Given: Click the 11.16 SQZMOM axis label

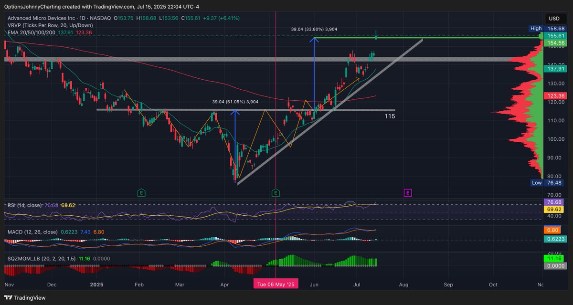Looking at the screenshot, I should click(x=554, y=258).
